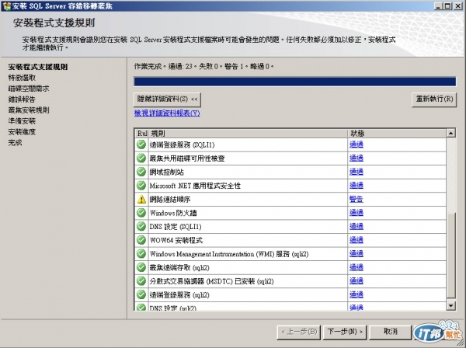Open 通過 status link for 叢集共用磁碟可用性檢查

click(x=356, y=158)
